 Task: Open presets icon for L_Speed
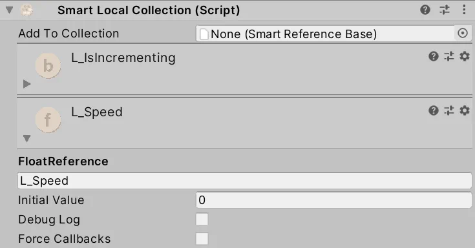449,110
